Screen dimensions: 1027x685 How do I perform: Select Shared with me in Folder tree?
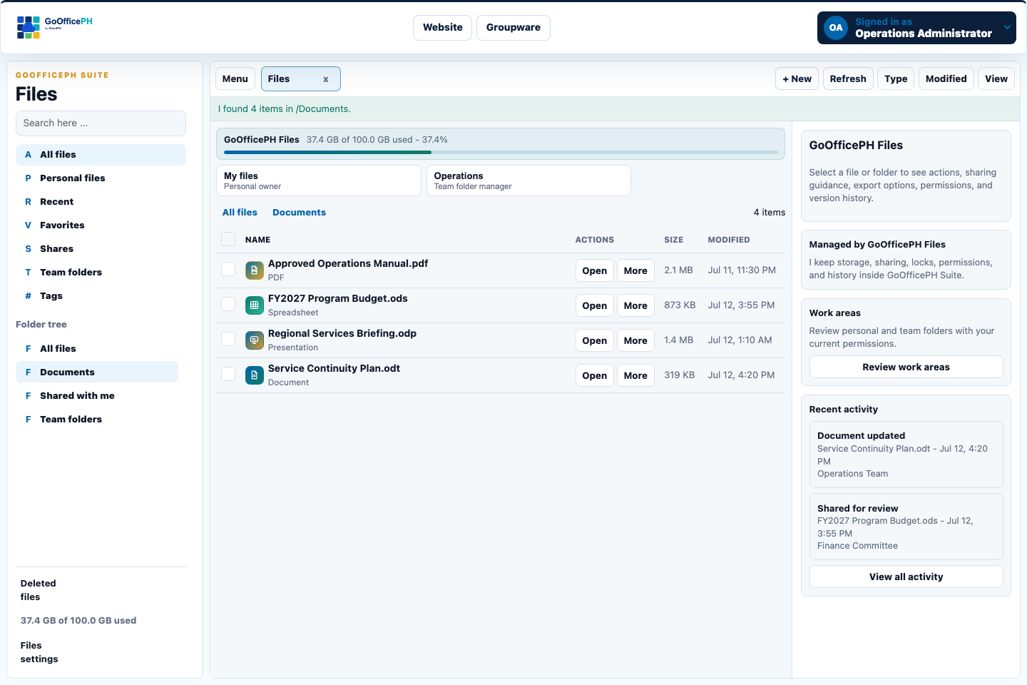coord(97,396)
